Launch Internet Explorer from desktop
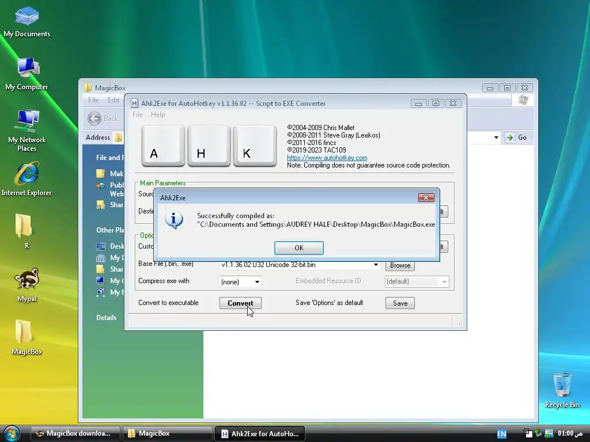This screenshot has width=590, height=442. coord(27,179)
